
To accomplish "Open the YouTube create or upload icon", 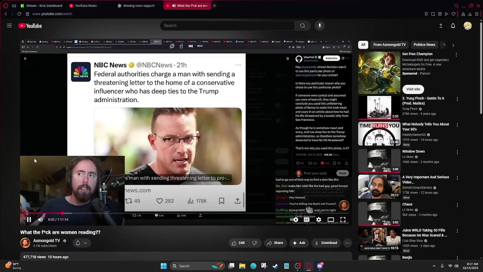I will point(441,26).
